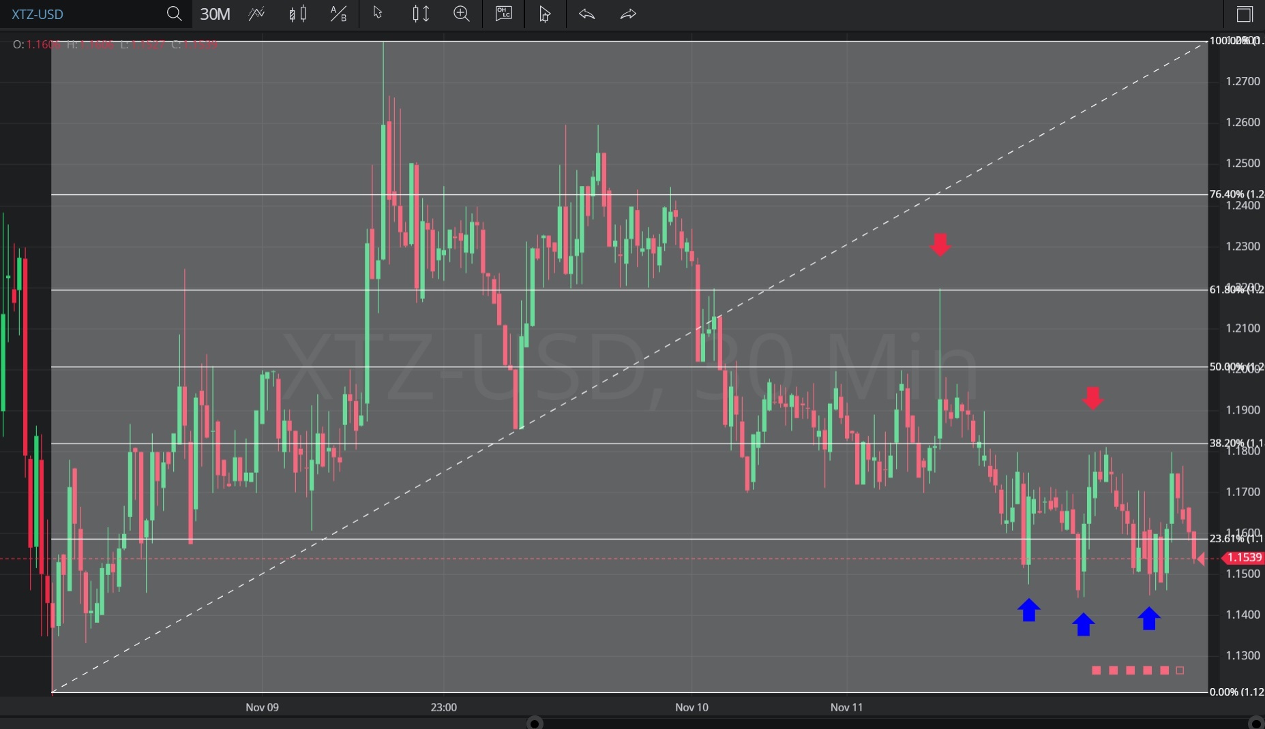The height and width of the screenshot is (729, 1265).
Task: Open the drawing tools cursor icon
Action: point(544,14)
